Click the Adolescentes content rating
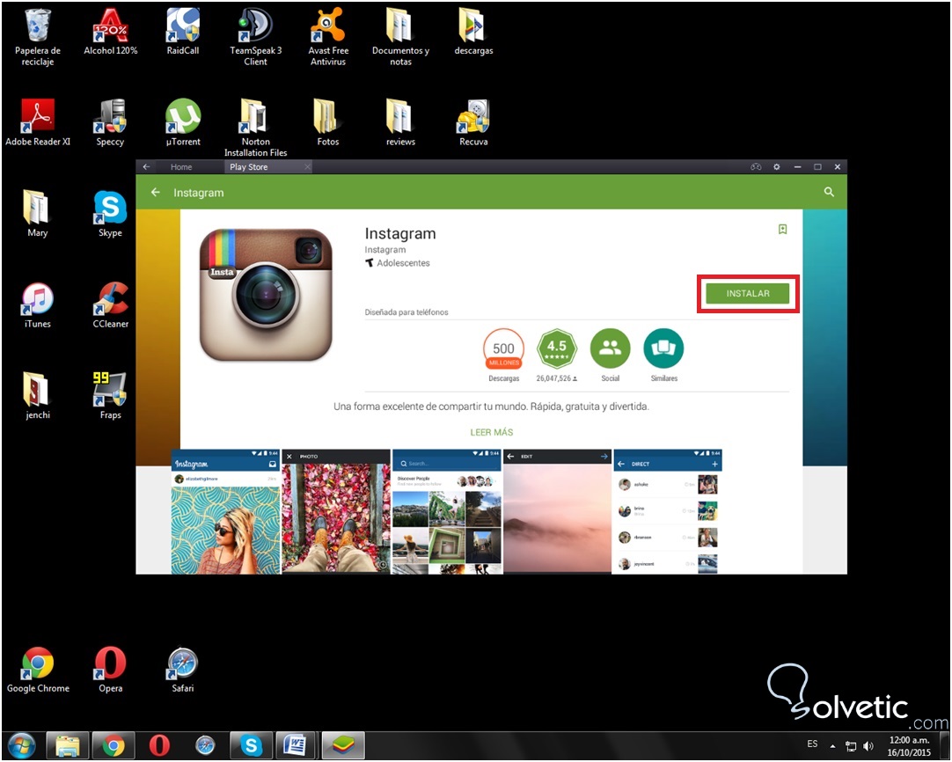Screen dimensions: 952x762 click(x=397, y=263)
